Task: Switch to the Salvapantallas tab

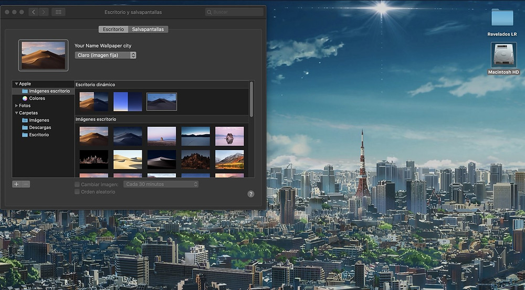Action: (148, 29)
